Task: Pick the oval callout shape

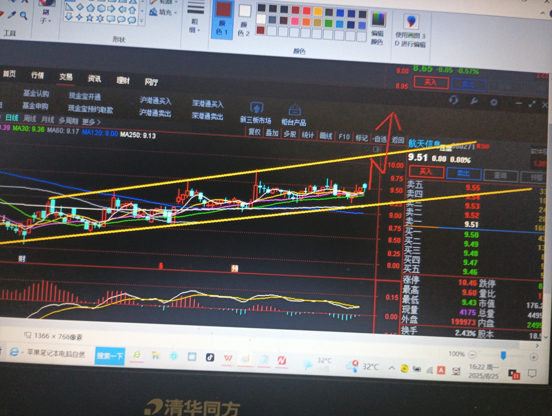Action: (x=121, y=19)
